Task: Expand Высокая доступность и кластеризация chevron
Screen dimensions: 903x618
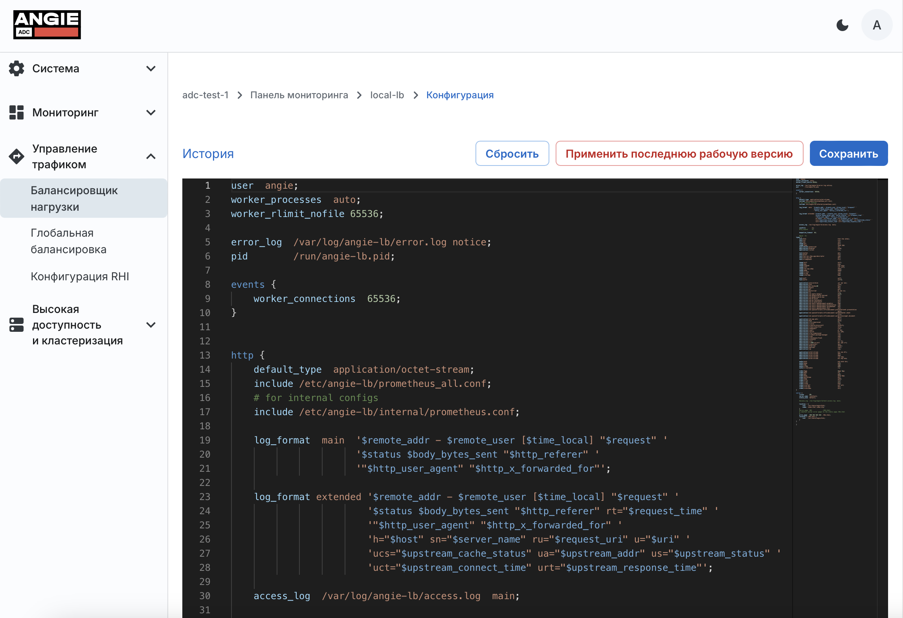Action: 151,325
